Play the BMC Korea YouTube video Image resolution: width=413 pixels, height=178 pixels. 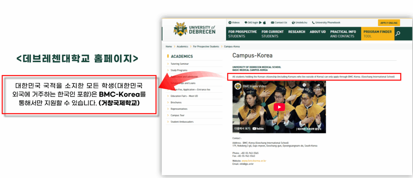[279, 107]
